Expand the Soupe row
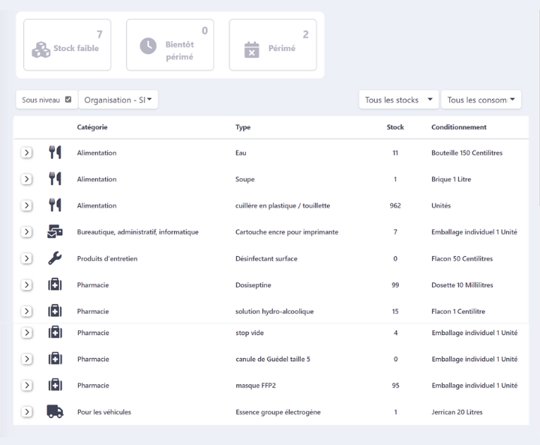The height and width of the screenshot is (445, 540). [26, 179]
